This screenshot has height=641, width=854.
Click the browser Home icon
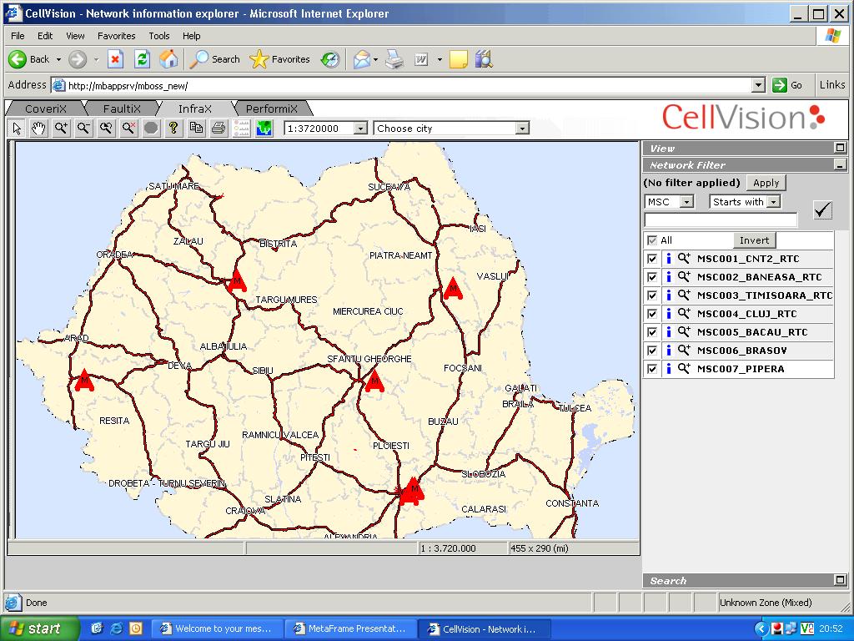click(168, 59)
